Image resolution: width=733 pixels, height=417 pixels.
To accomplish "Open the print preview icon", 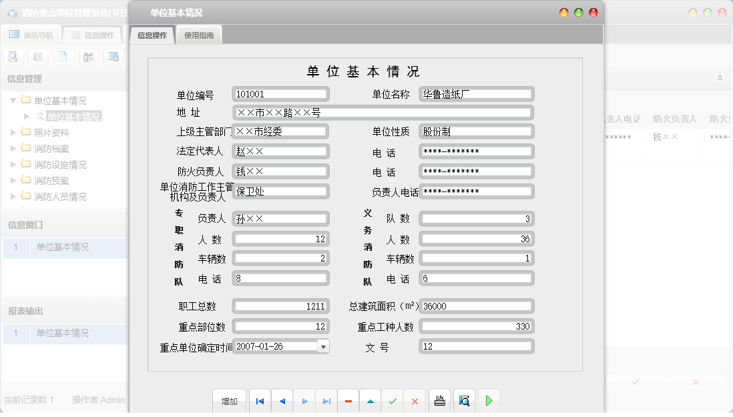I will click(x=463, y=400).
